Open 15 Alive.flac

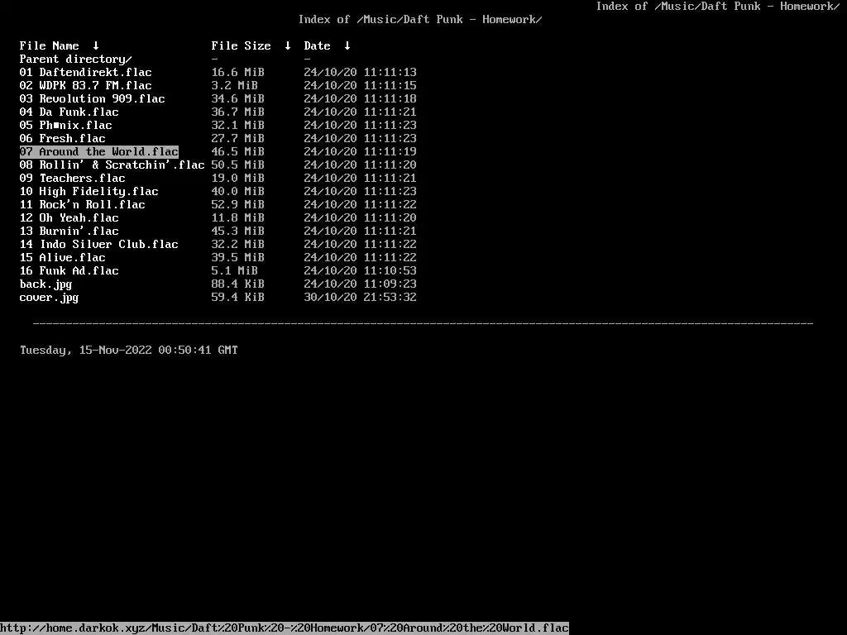click(x=62, y=258)
